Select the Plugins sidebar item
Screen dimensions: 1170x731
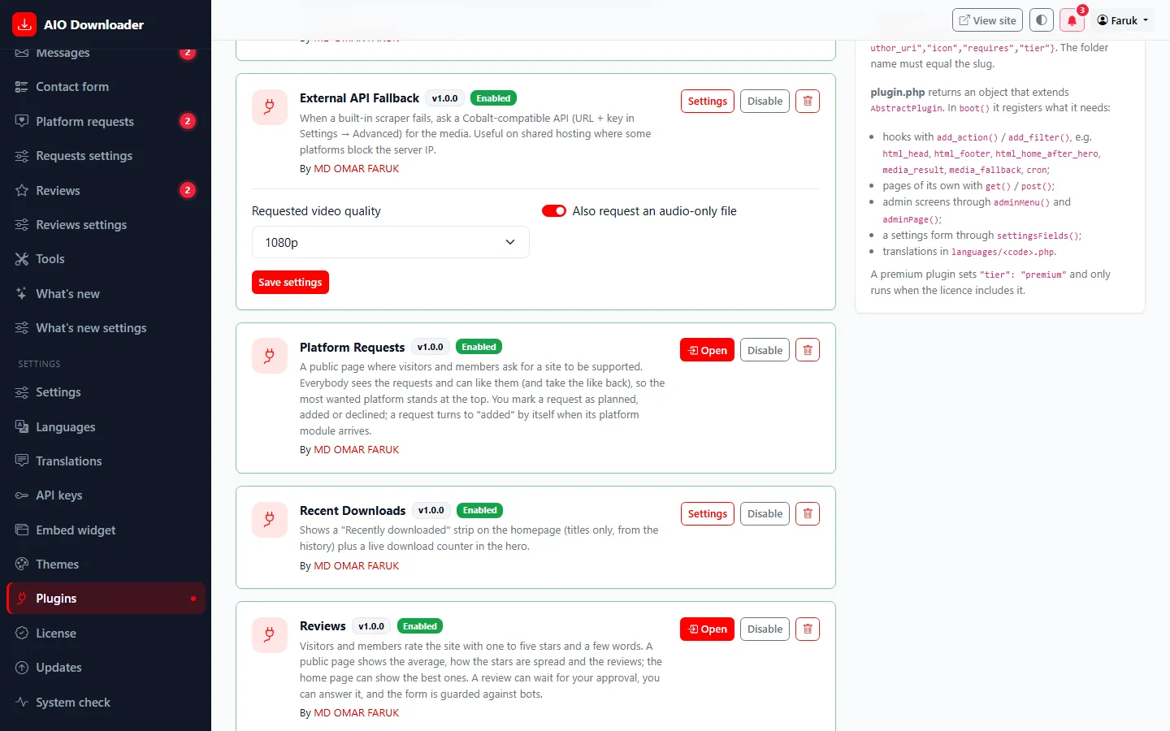pyautogui.click(x=106, y=599)
